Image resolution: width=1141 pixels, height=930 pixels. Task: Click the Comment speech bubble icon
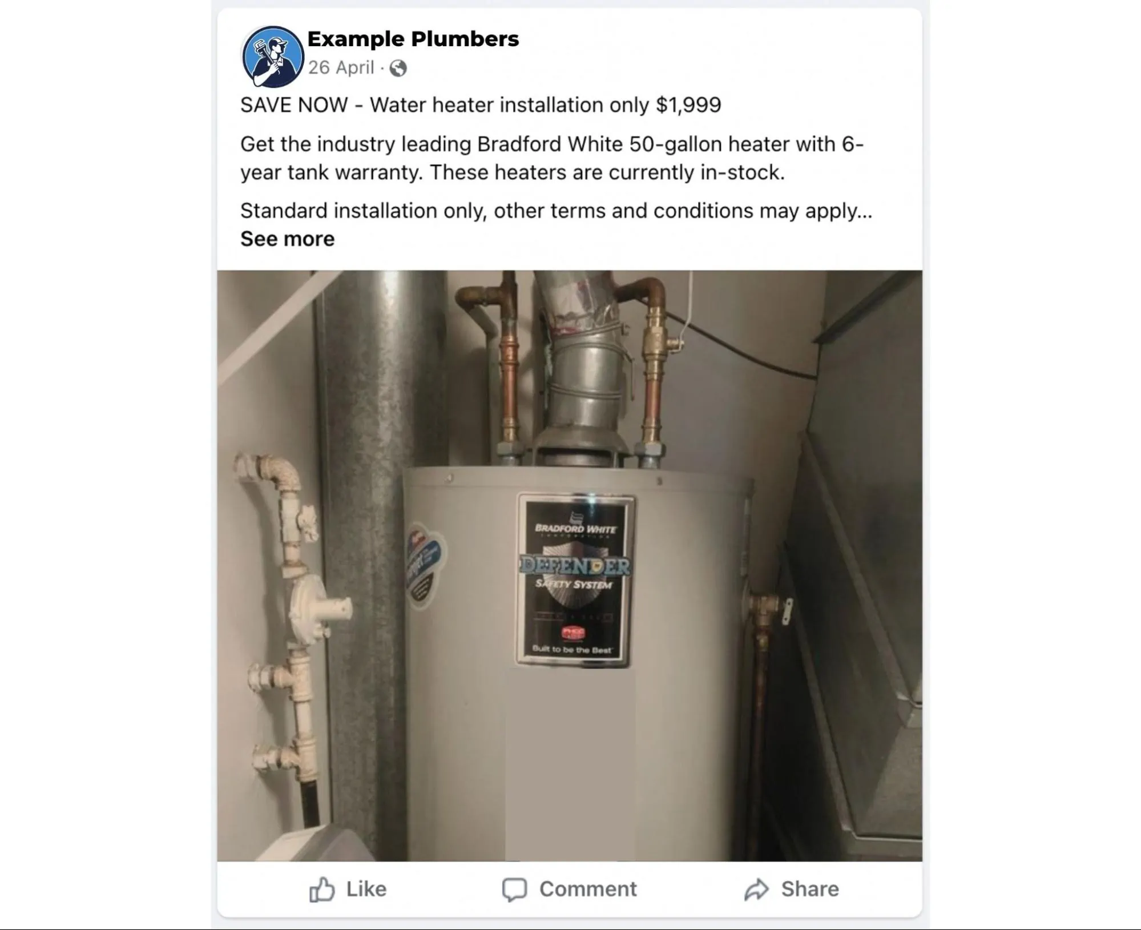[x=514, y=889]
